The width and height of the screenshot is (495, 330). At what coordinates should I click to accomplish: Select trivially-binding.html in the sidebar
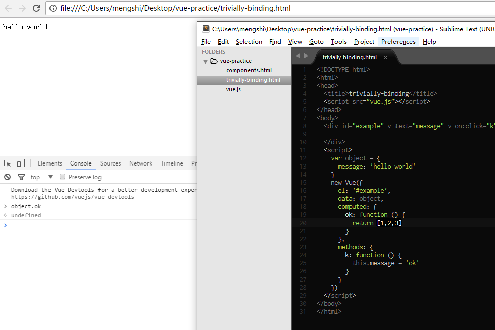tap(244, 80)
